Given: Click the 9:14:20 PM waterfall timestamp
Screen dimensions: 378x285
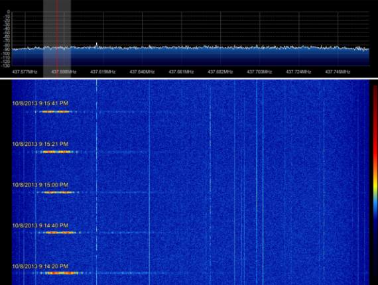Looking at the screenshot, I should (x=40, y=266).
